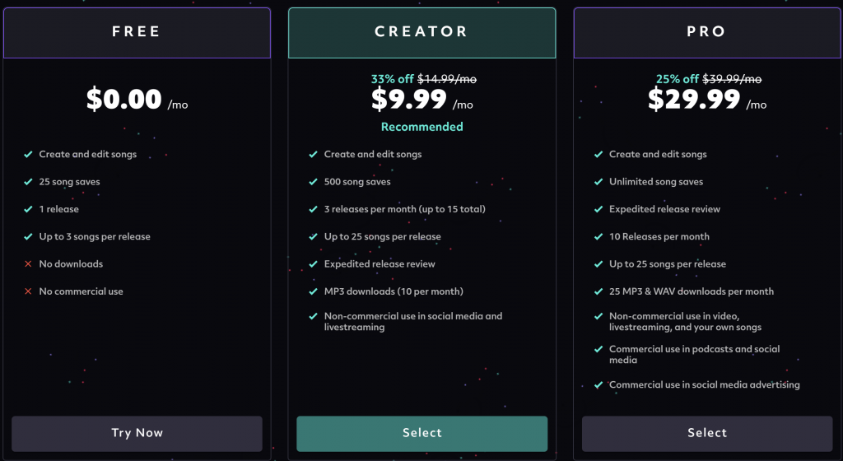Select the Pro plan button

tap(707, 433)
